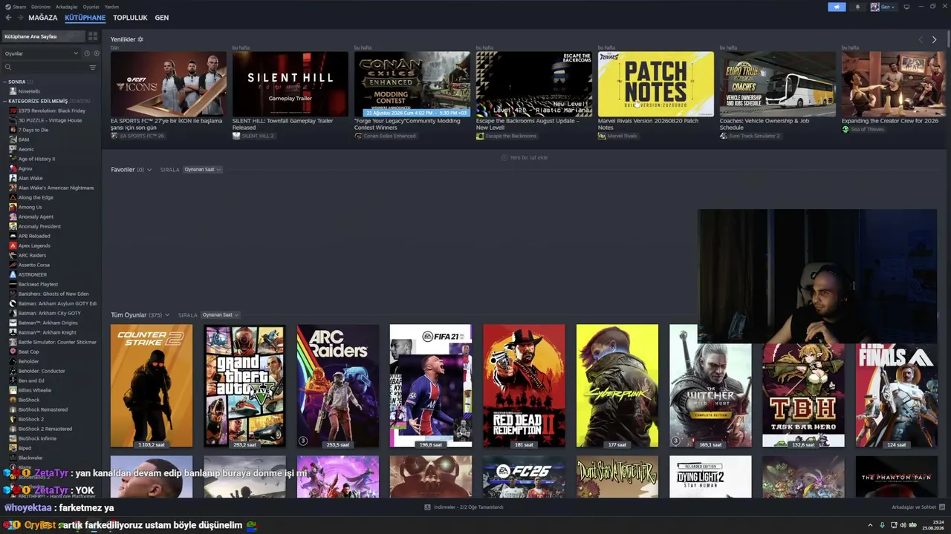Go forward with the right navigation arrow
The width and height of the screenshot is (951, 534).
[19, 18]
